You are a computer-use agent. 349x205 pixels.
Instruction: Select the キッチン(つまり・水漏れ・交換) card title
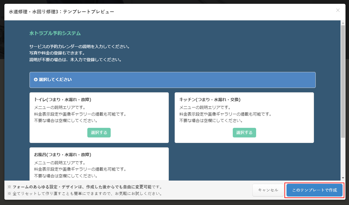pos(210,100)
